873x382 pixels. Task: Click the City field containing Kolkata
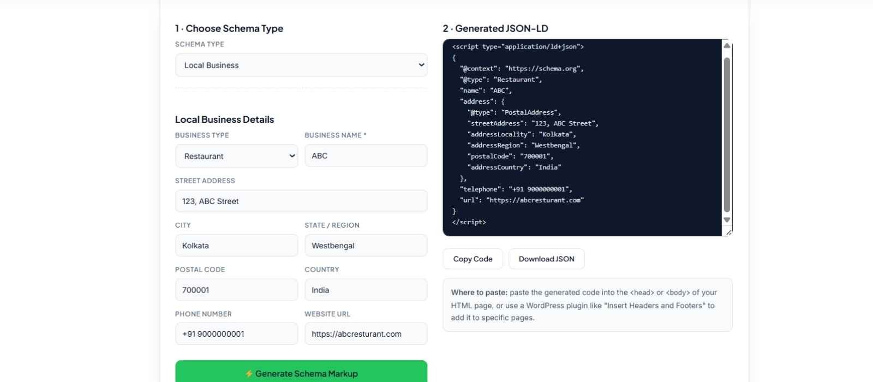coord(236,246)
